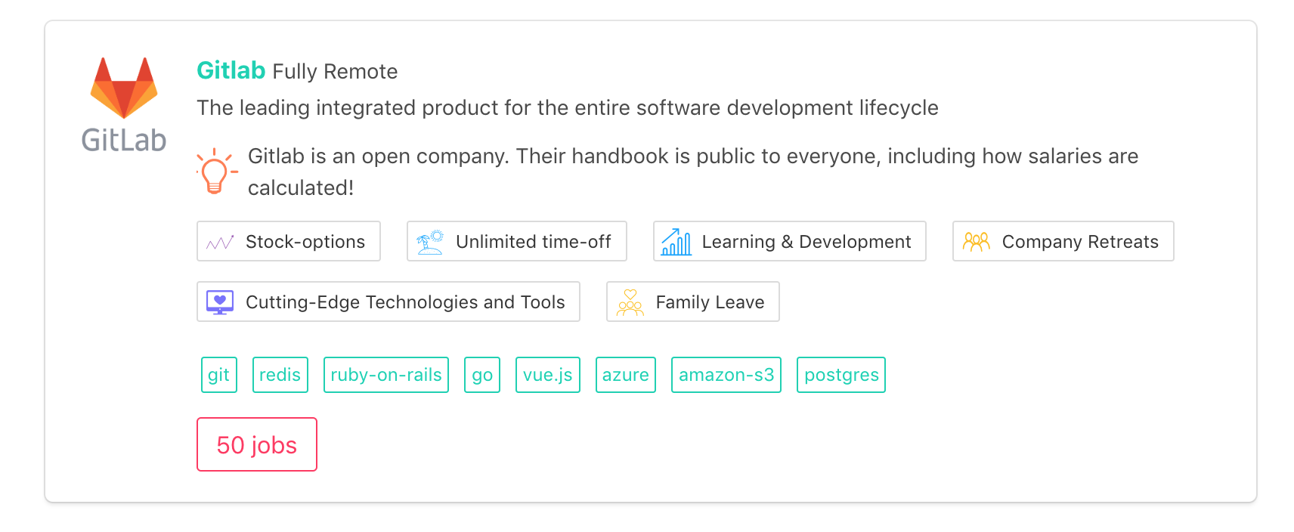Screen dimensions: 1294x532
Task: Select the Stock-options benefit badge
Action: [x=289, y=241]
